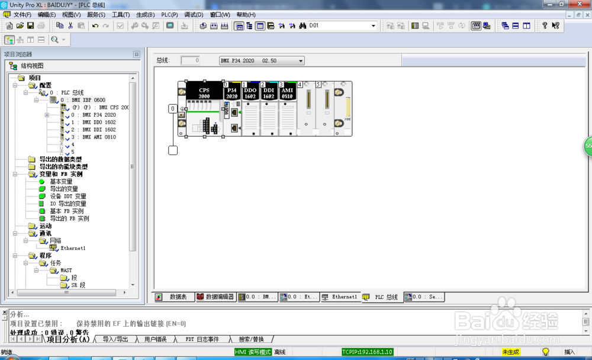
Task: Open the 文件(F) menu
Action: coord(22,14)
